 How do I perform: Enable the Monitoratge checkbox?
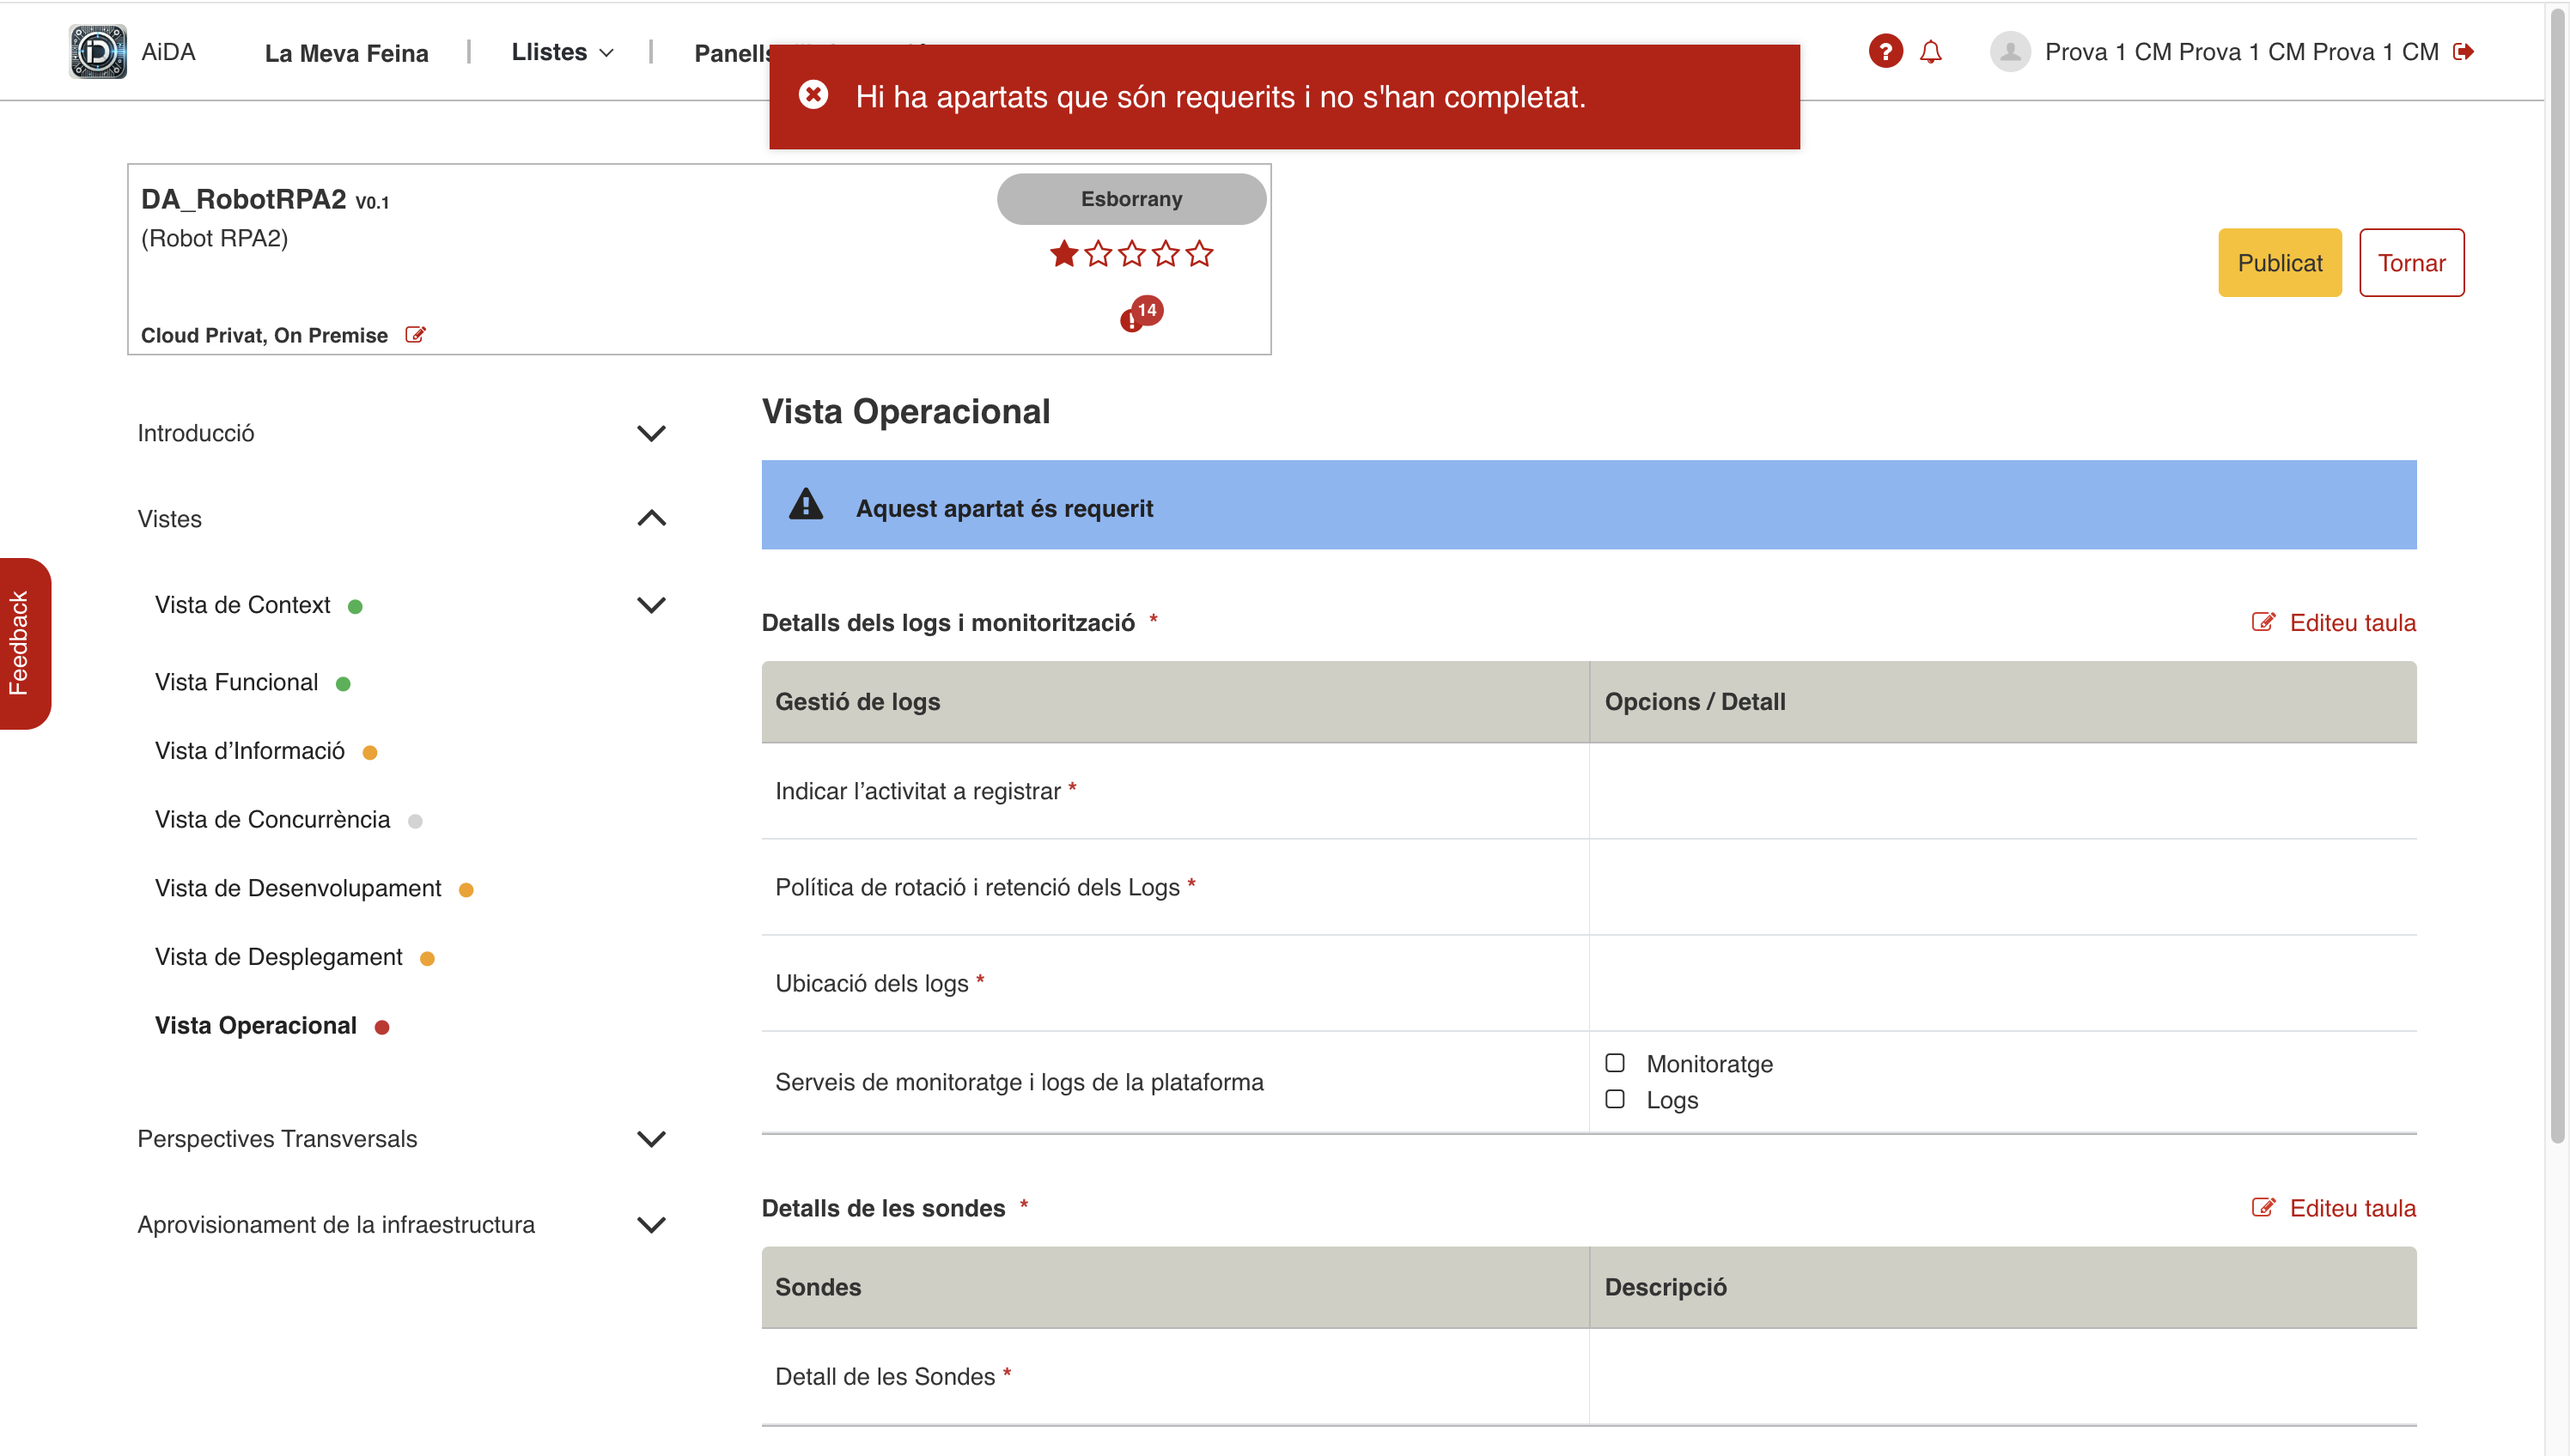click(1614, 1063)
